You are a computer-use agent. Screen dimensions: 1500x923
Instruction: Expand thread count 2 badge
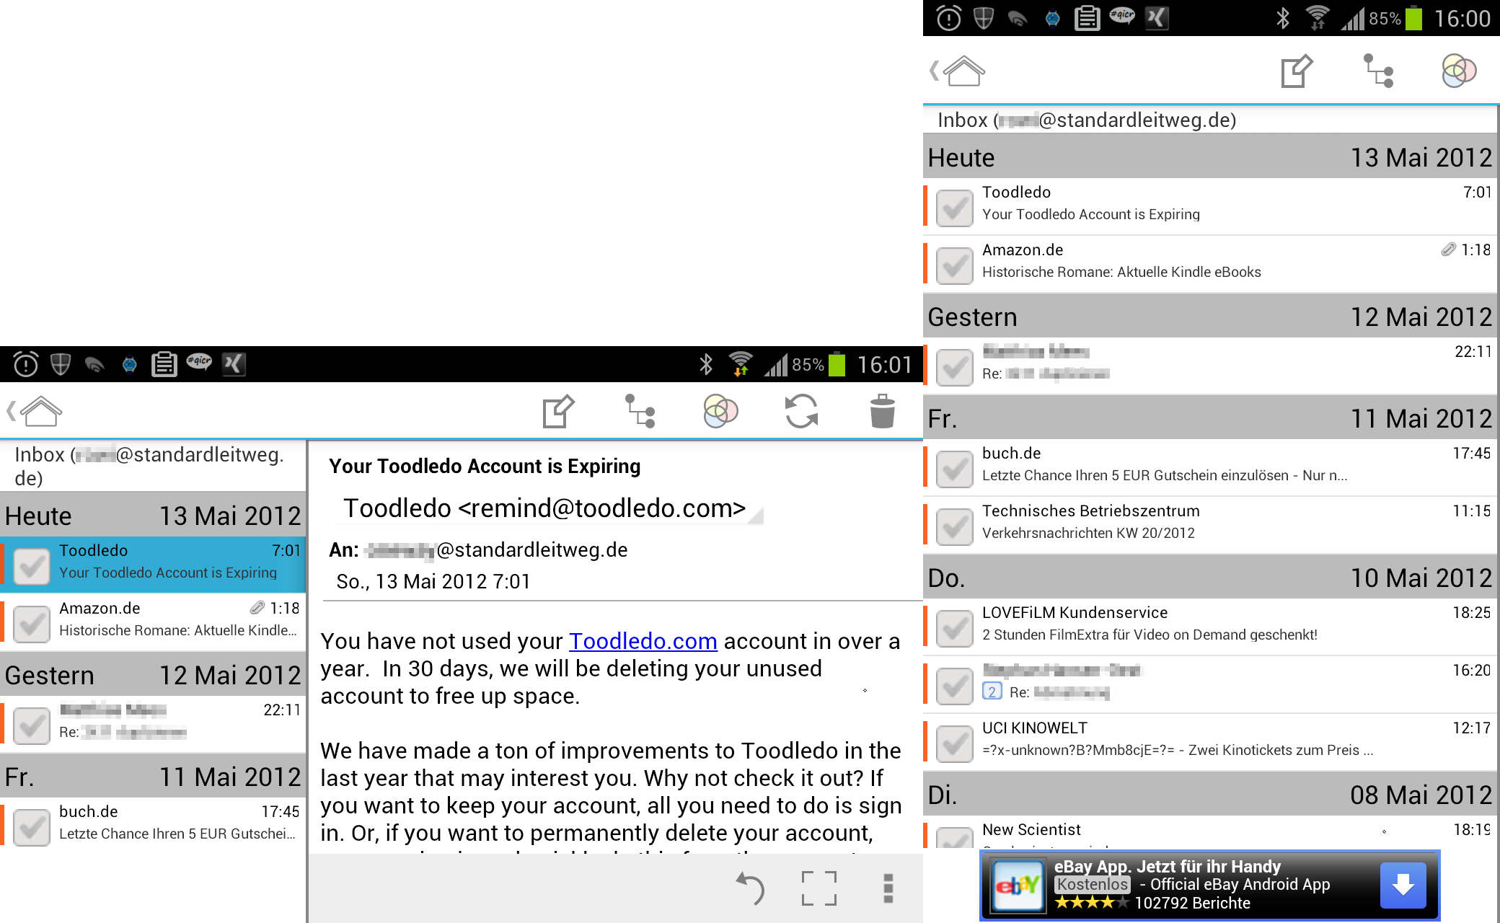(992, 692)
